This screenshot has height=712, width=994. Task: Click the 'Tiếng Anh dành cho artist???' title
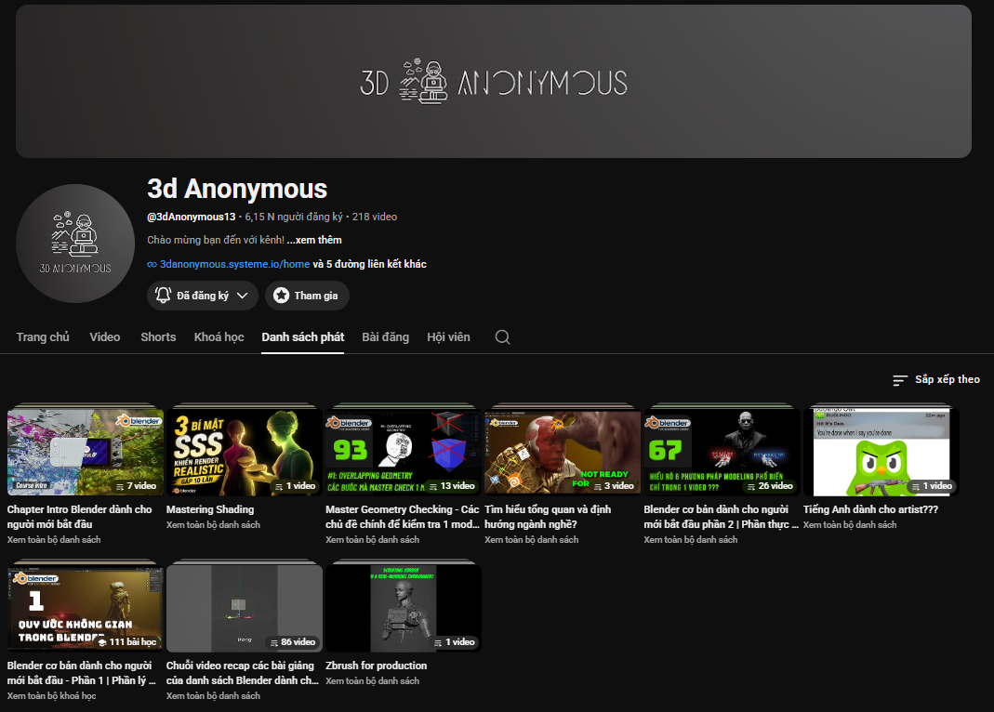870,509
